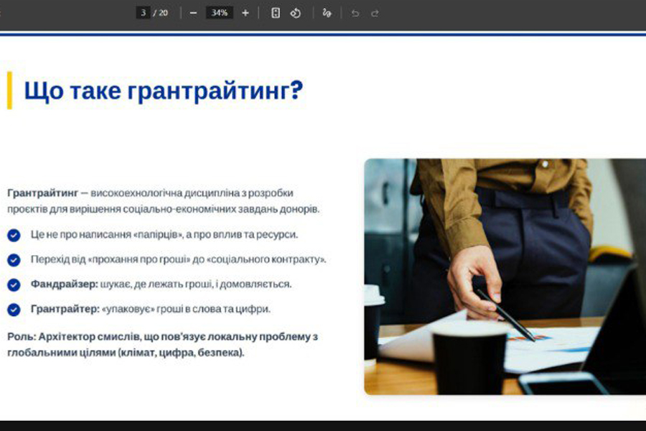Click the bold term 'Фандрайзер:'
Screen dimensions: 646x431
click(x=65, y=284)
